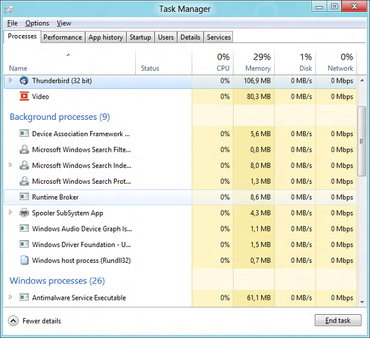Click the Microsoft Windows Search Filter icon
370x338 pixels.
click(24, 149)
